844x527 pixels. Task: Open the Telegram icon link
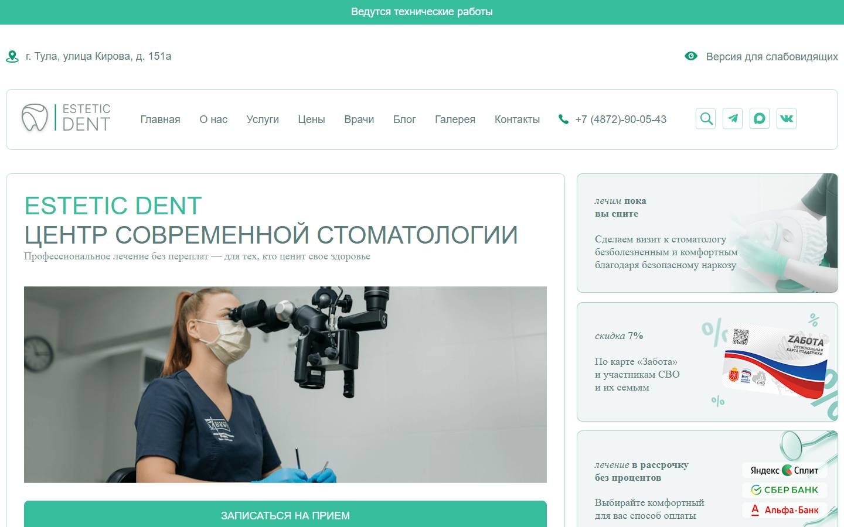click(733, 119)
